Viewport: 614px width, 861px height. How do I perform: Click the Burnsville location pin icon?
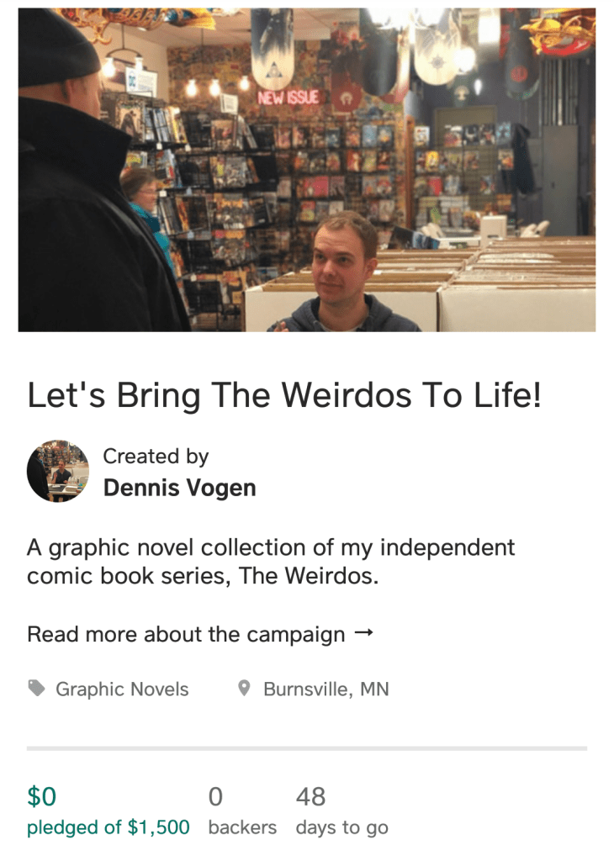point(245,688)
